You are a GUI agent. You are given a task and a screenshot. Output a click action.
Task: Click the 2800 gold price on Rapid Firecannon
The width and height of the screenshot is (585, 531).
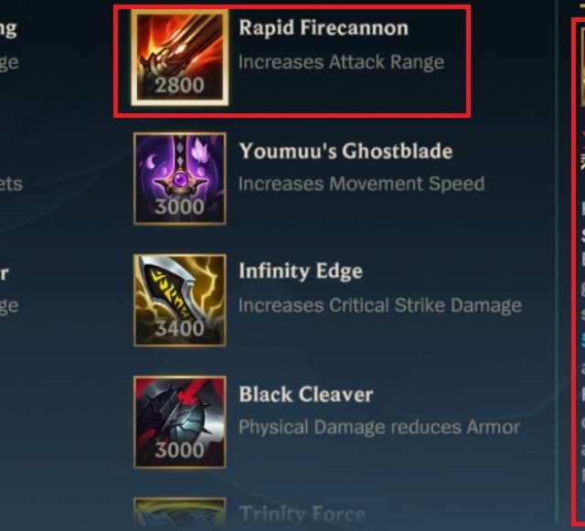tap(180, 85)
